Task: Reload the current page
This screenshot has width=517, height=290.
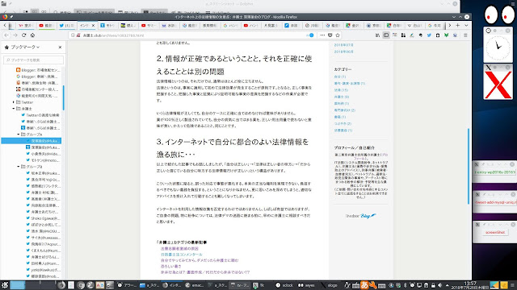Action: [23, 35]
